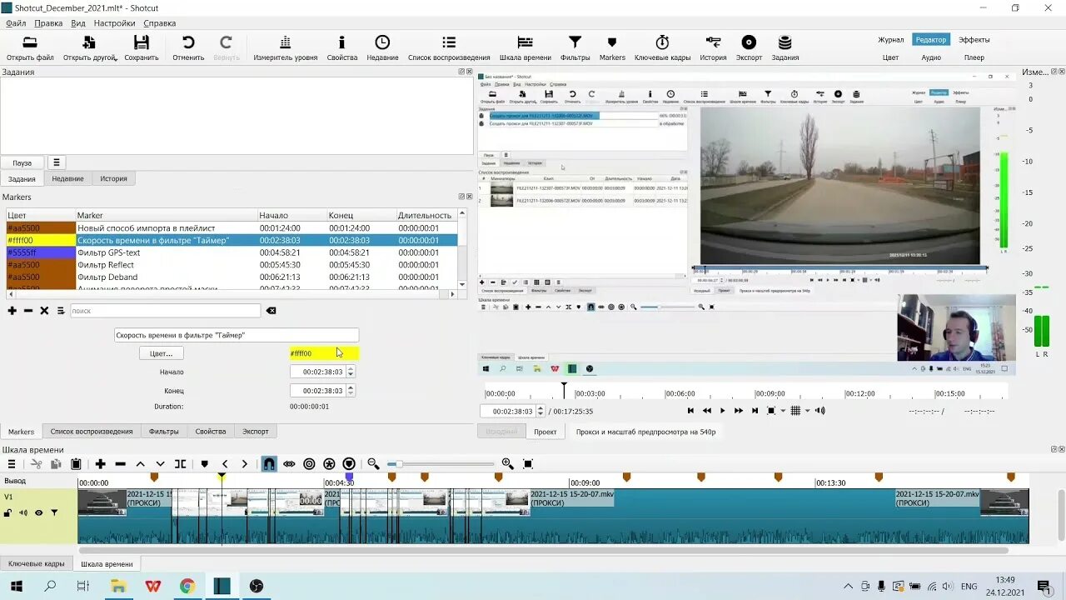
Task: Click the timeline zoom slider
Action: click(x=440, y=464)
